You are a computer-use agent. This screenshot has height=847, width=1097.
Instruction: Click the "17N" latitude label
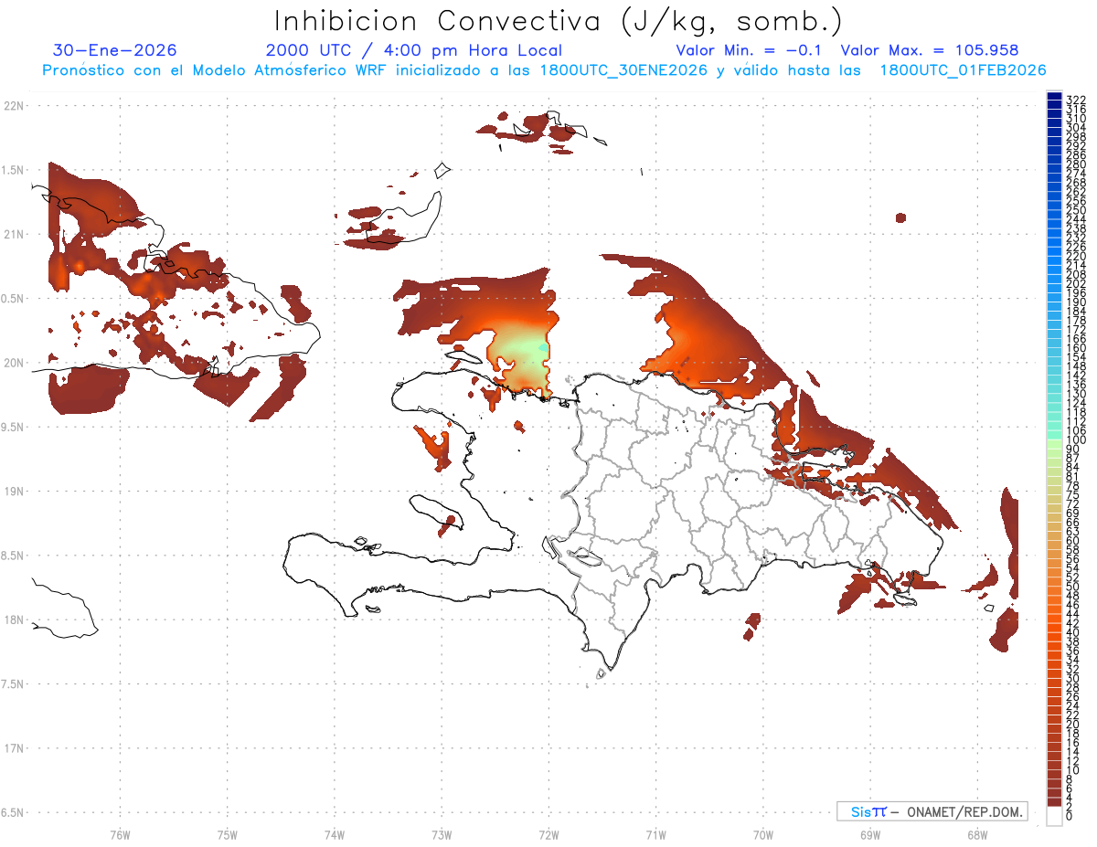click(13, 748)
